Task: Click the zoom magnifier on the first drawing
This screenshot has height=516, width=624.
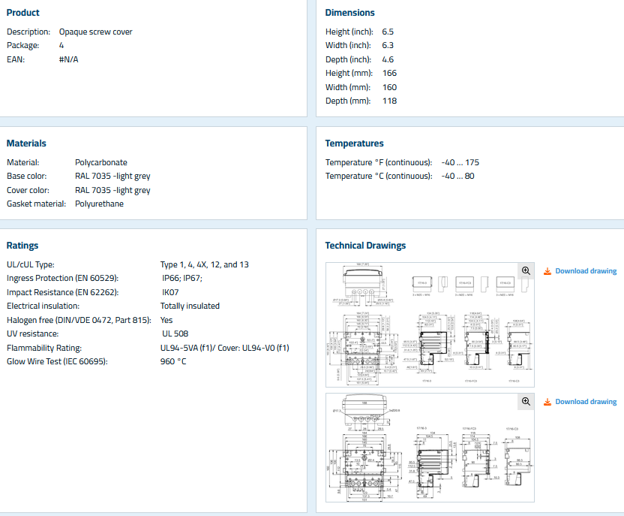Action: pos(526,271)
